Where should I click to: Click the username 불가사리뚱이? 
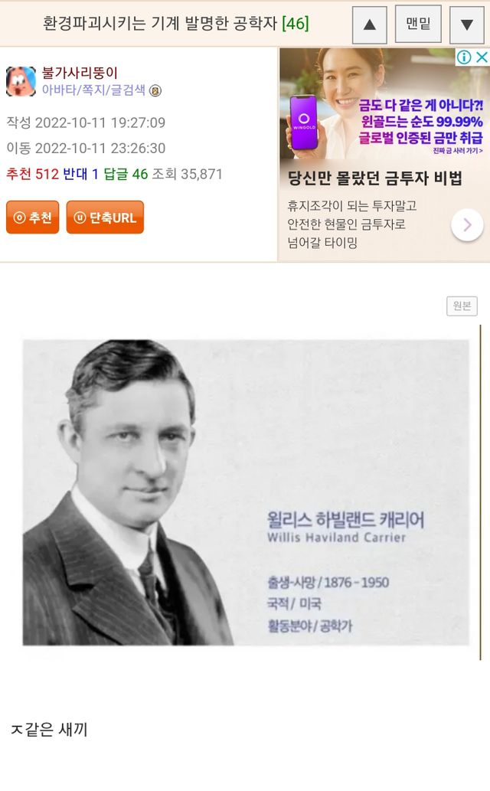click(x=80, y=73)
